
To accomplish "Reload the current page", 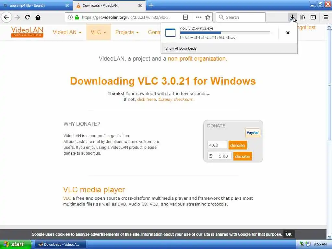I will point(28,17).
